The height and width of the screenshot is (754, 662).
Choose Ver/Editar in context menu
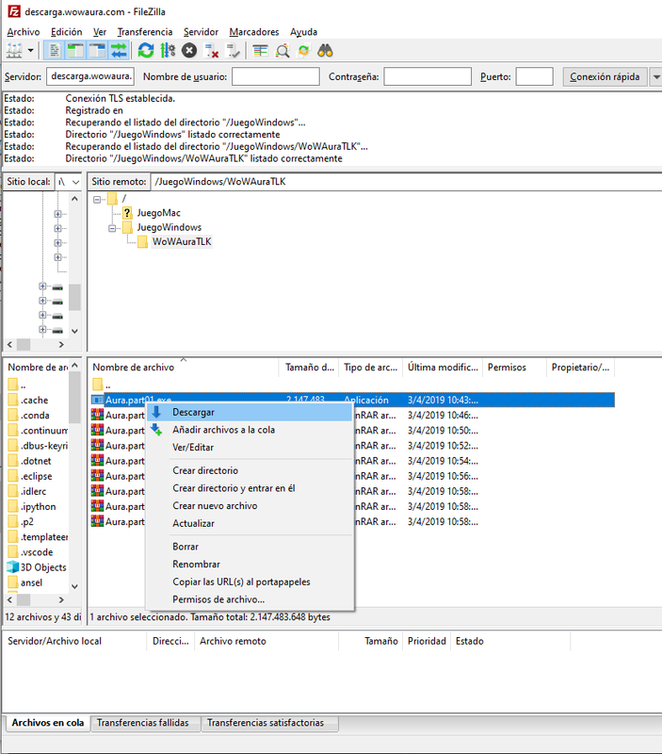click(x=250, y=447)
